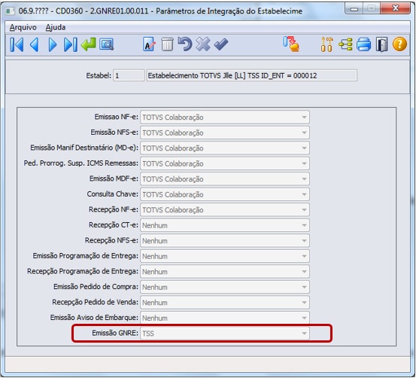This screenshot has width=416, height=378.
Task: Click the blue printer icon
Action: coord(363,44)
